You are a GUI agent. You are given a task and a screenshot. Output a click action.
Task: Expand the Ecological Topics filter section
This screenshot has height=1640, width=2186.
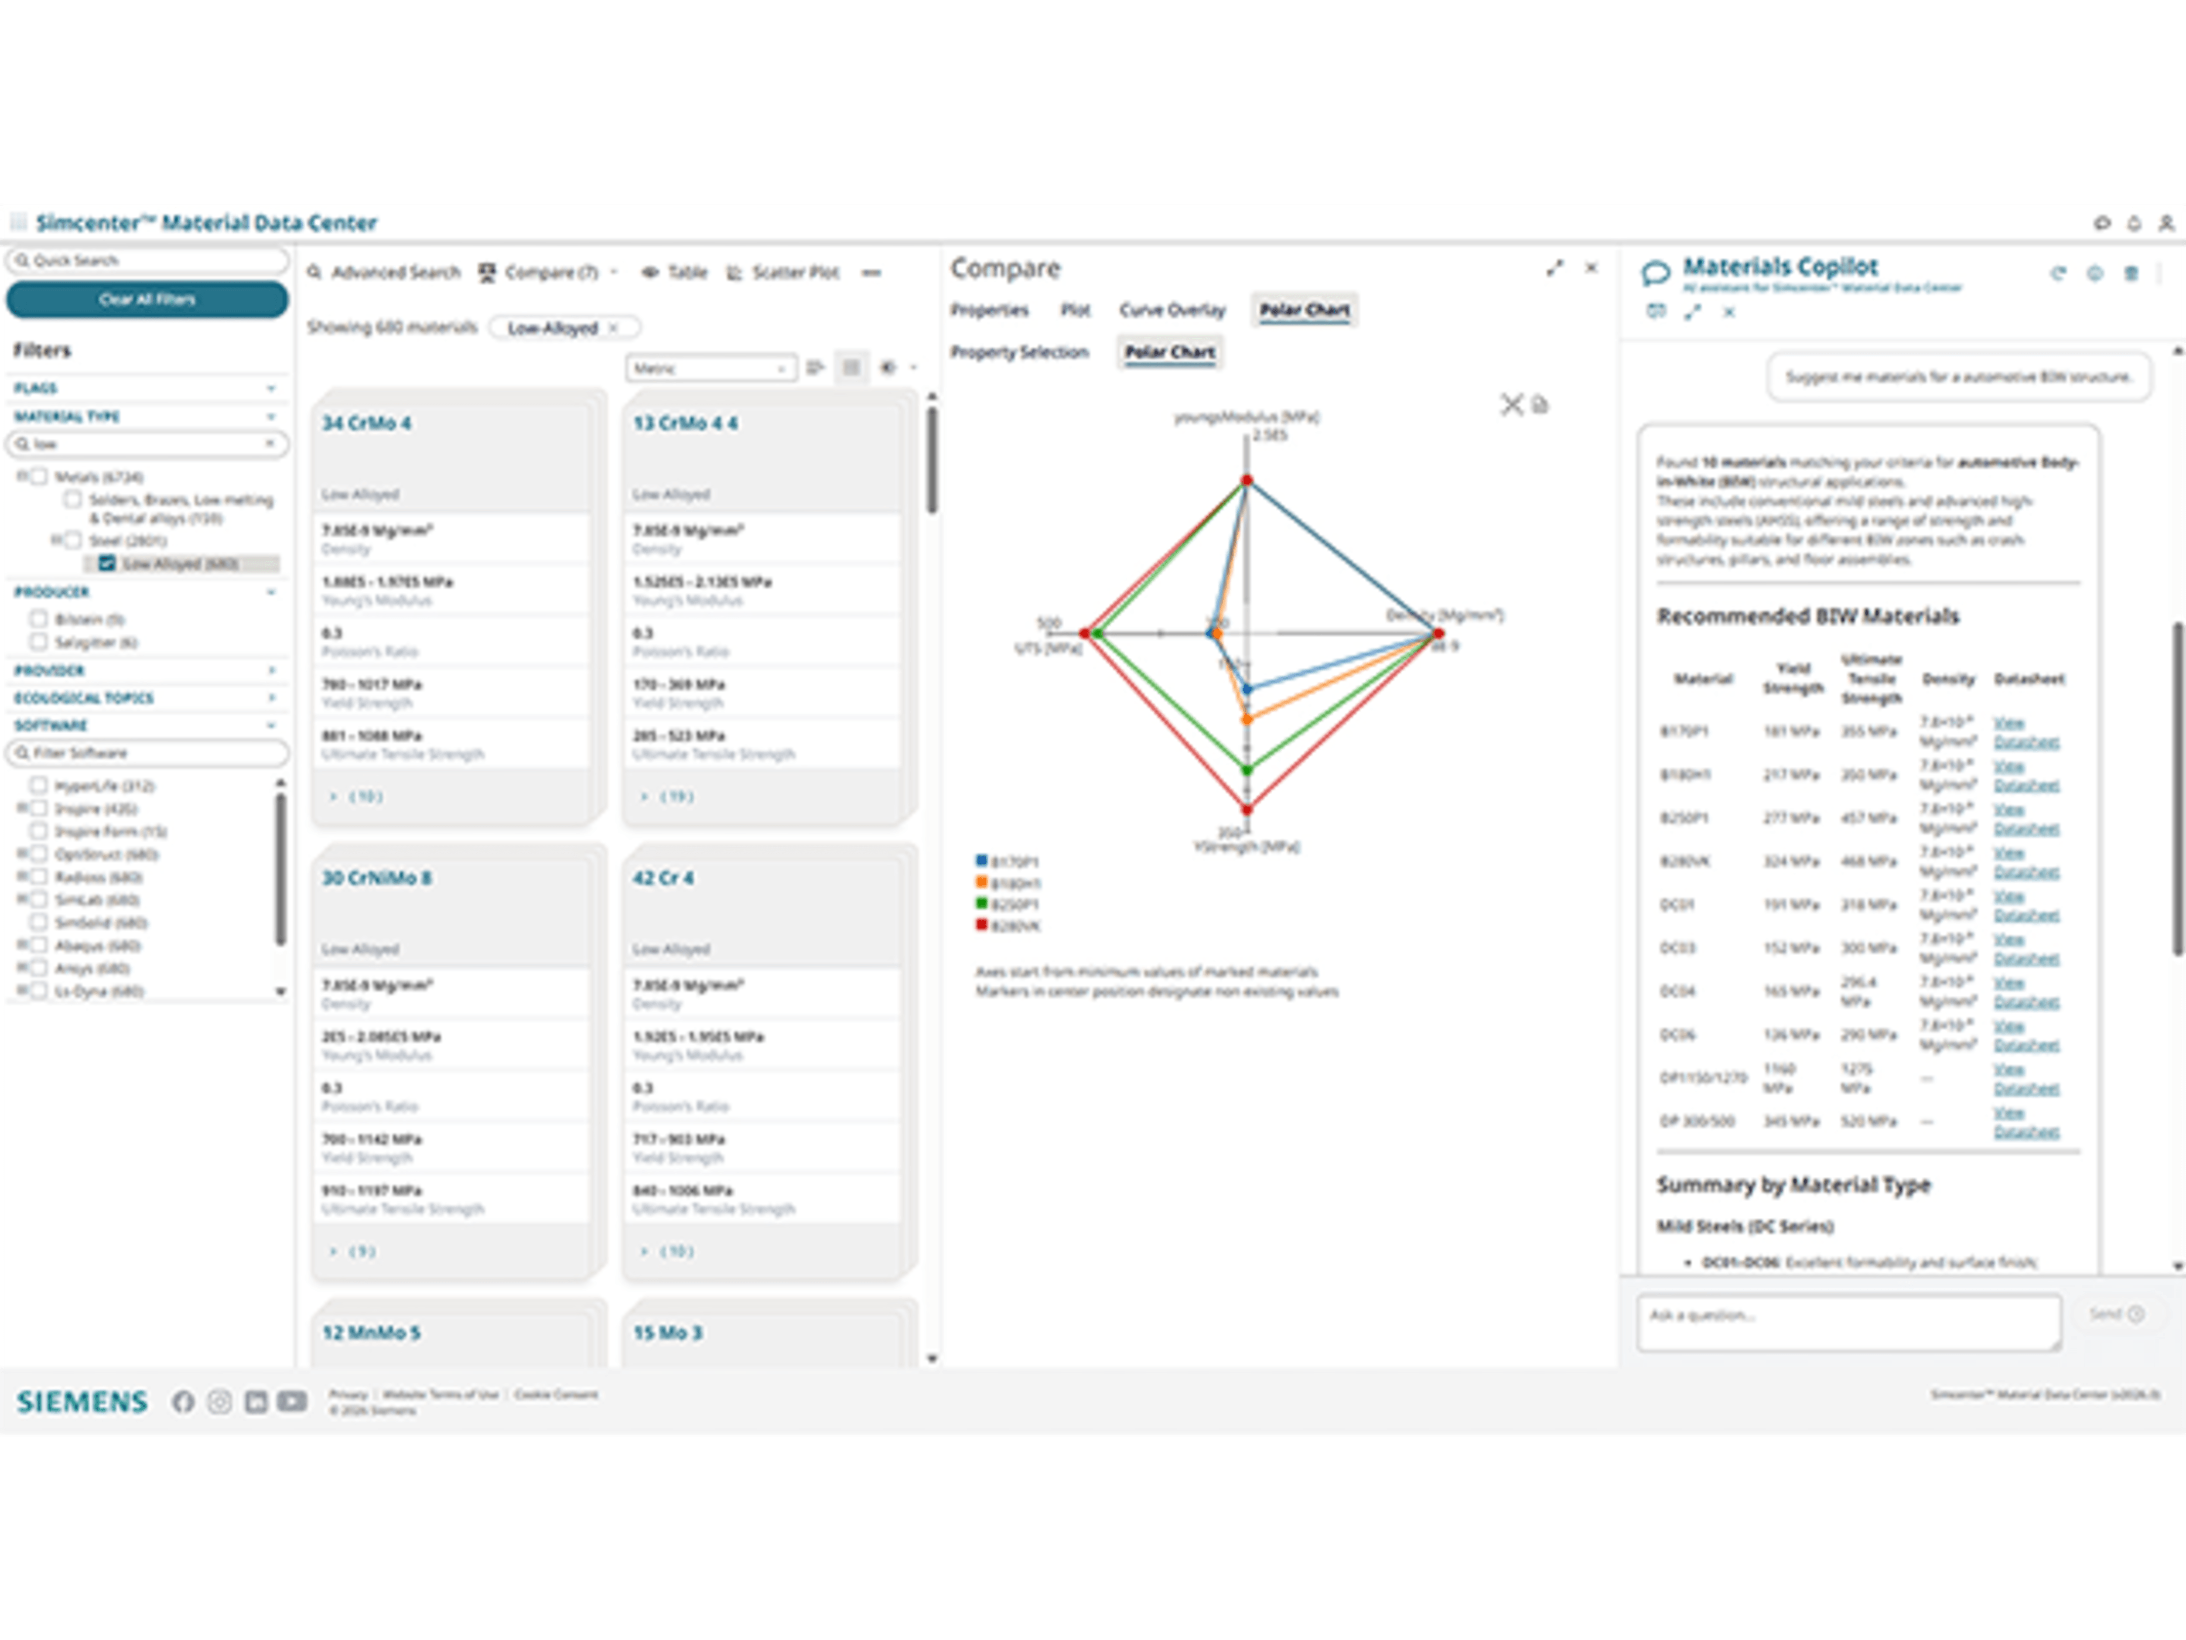271,698
